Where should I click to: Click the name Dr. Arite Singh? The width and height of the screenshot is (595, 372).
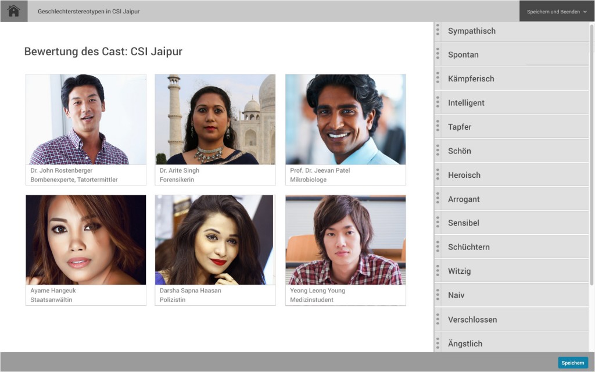179,170
